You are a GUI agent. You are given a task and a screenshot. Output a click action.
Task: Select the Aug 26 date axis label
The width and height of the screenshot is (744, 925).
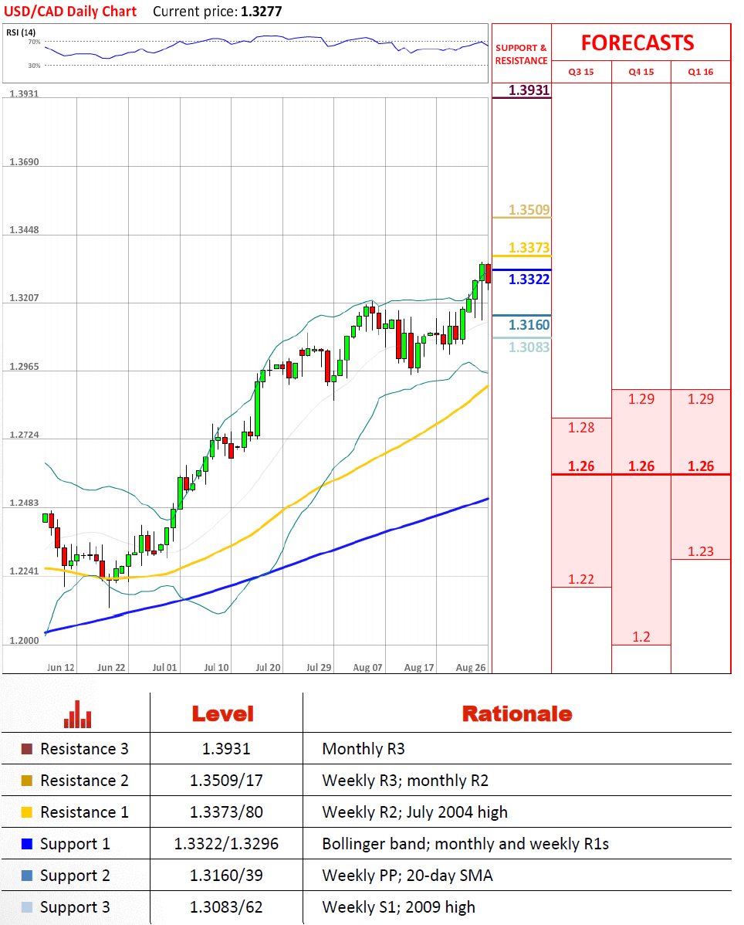coord(470,667)
